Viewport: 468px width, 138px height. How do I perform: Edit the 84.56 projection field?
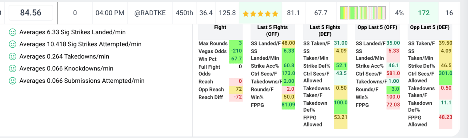click(31, 13)
